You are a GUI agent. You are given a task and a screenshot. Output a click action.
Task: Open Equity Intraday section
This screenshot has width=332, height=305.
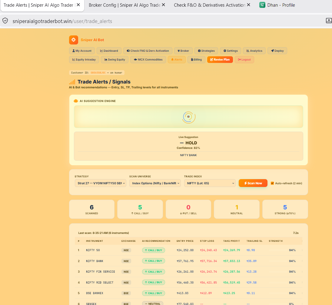(x=84, y=60)
